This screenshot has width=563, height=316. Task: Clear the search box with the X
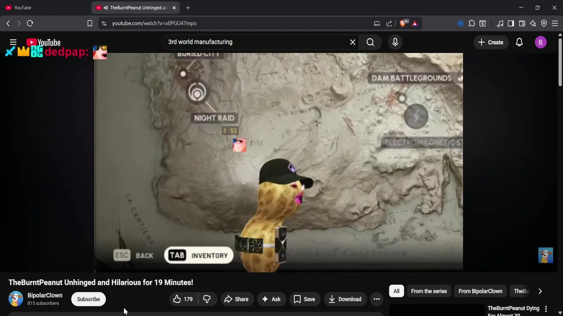pyautogui.click(x=352, y=42)
